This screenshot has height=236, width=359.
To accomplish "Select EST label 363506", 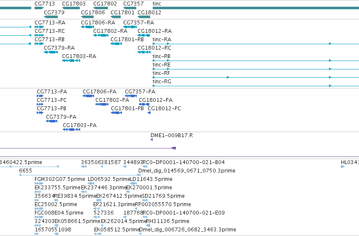I will tap(91, 162).
